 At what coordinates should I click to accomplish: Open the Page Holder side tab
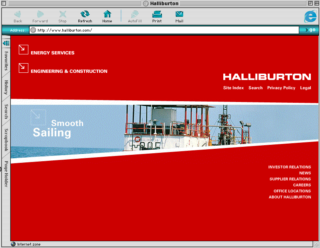(6, 174)
